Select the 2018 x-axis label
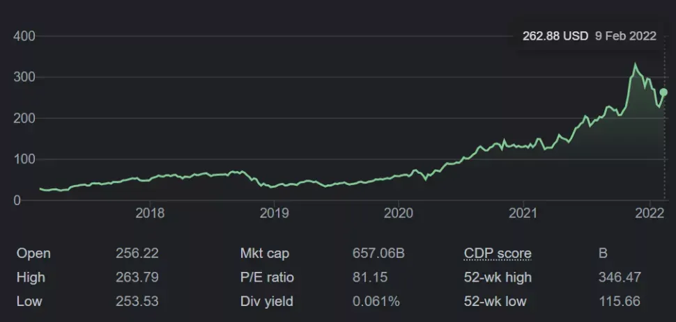676x322 pixels. pyautogui.click(x=150, y=213)
